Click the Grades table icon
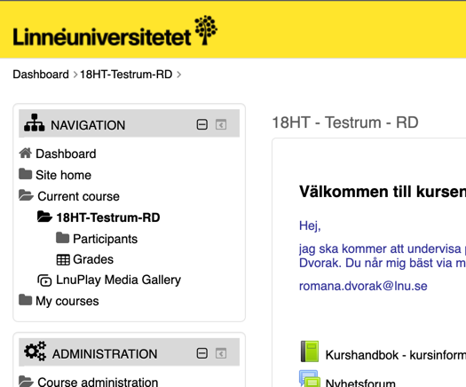Image resolution: width=466 pixels, height=387 pixels. (63, 260)
